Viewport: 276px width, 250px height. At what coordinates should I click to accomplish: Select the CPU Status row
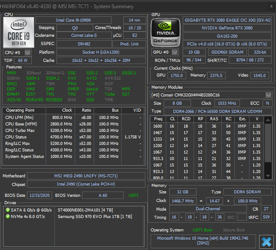click(73, 137)
